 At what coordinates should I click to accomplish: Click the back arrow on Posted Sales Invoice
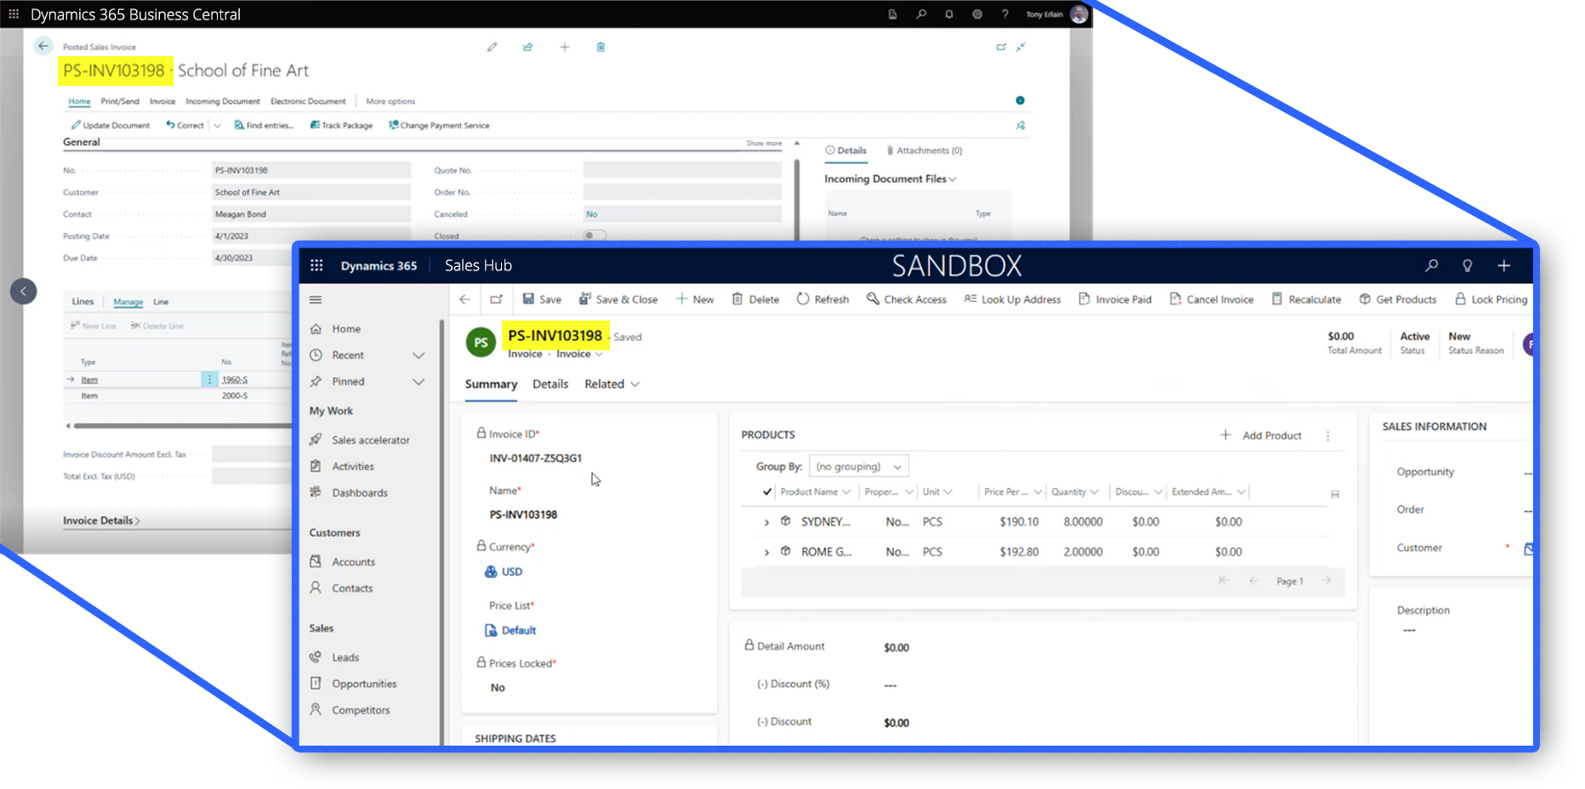(x=43, y=46)
